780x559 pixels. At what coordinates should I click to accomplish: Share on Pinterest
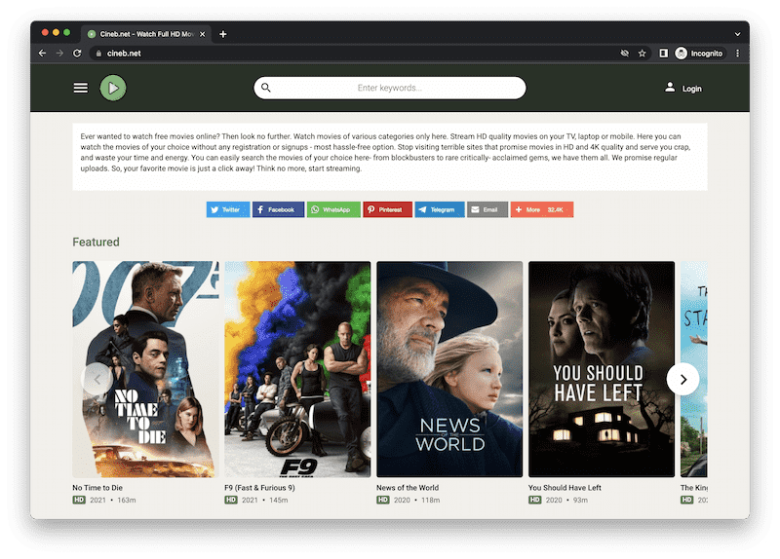click(387, 209)
